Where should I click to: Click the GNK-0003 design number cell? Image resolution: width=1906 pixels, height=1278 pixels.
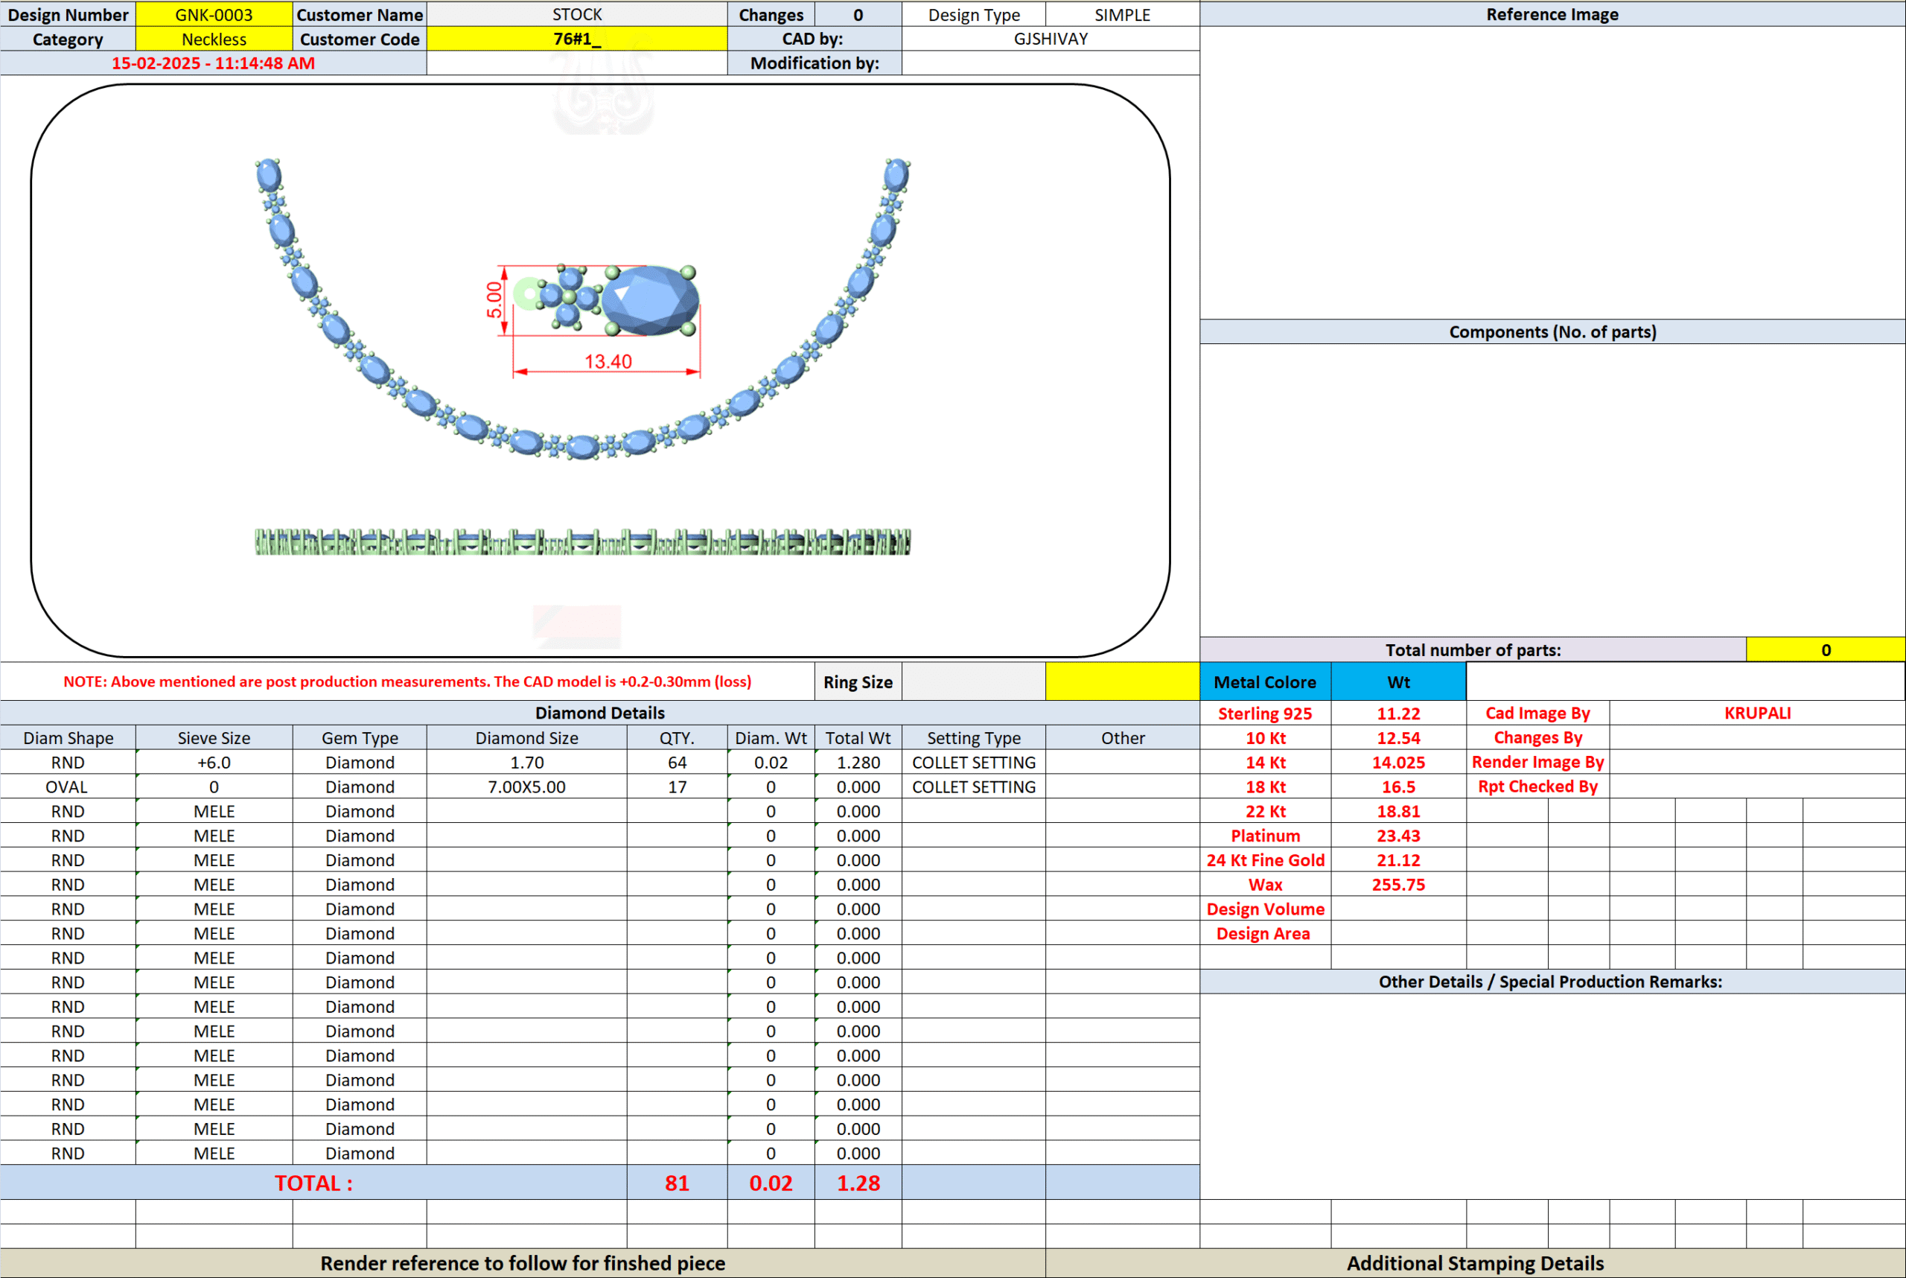[214, 15]
